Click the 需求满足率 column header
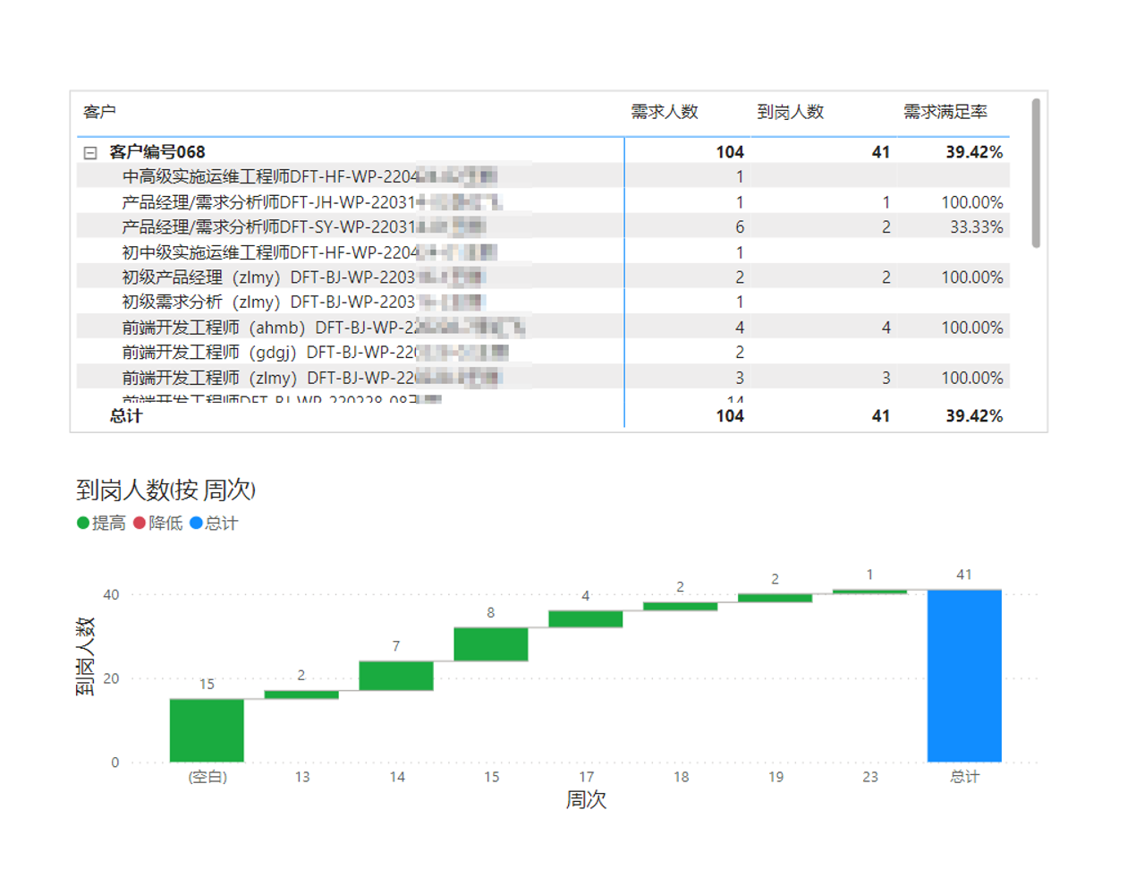The height and width of the screenshot is (895, 1127). pyautogui.click(x=945, y=112)
